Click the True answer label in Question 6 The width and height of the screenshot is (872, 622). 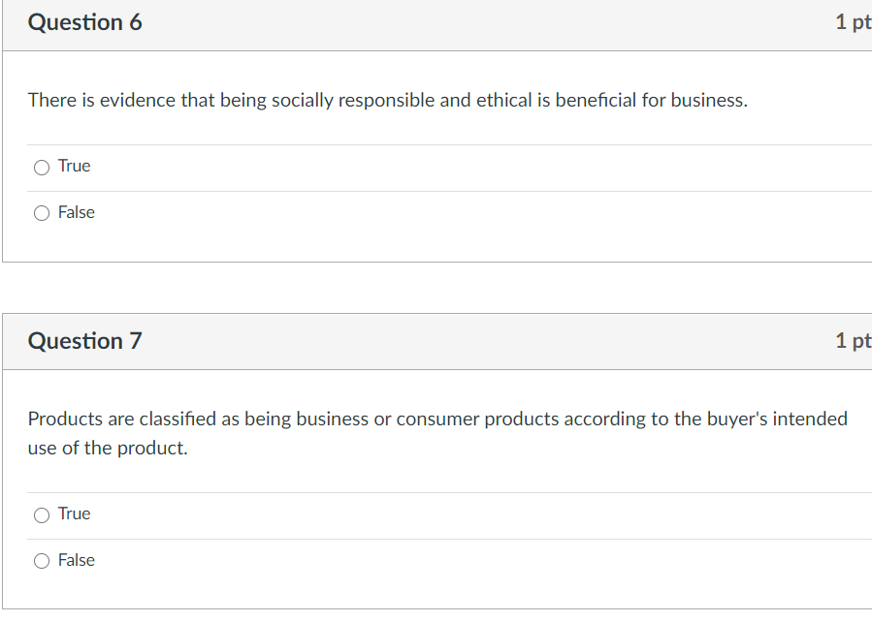click(74, 166)
